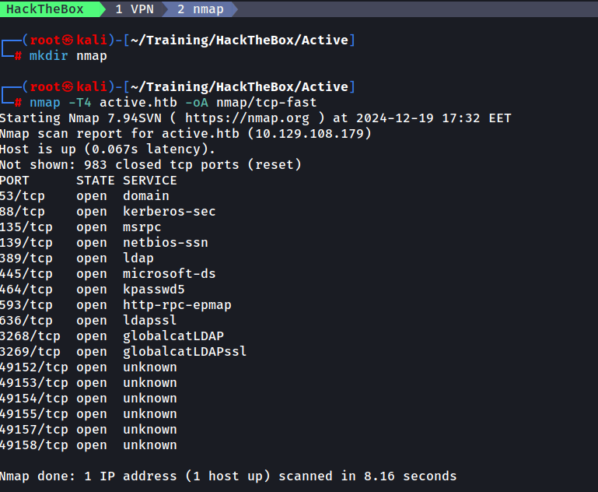The width and height of the screenshot is (598, 492).
Task: Click the red # symbol before nmap -T4
Action: pyautogui.click(x=19, y=103)
